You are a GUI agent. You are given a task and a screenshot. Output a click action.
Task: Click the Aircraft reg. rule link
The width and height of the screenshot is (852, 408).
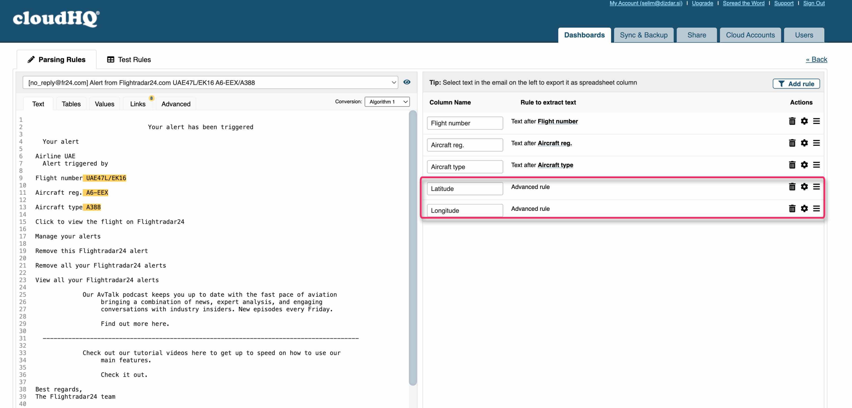point(555,143)
